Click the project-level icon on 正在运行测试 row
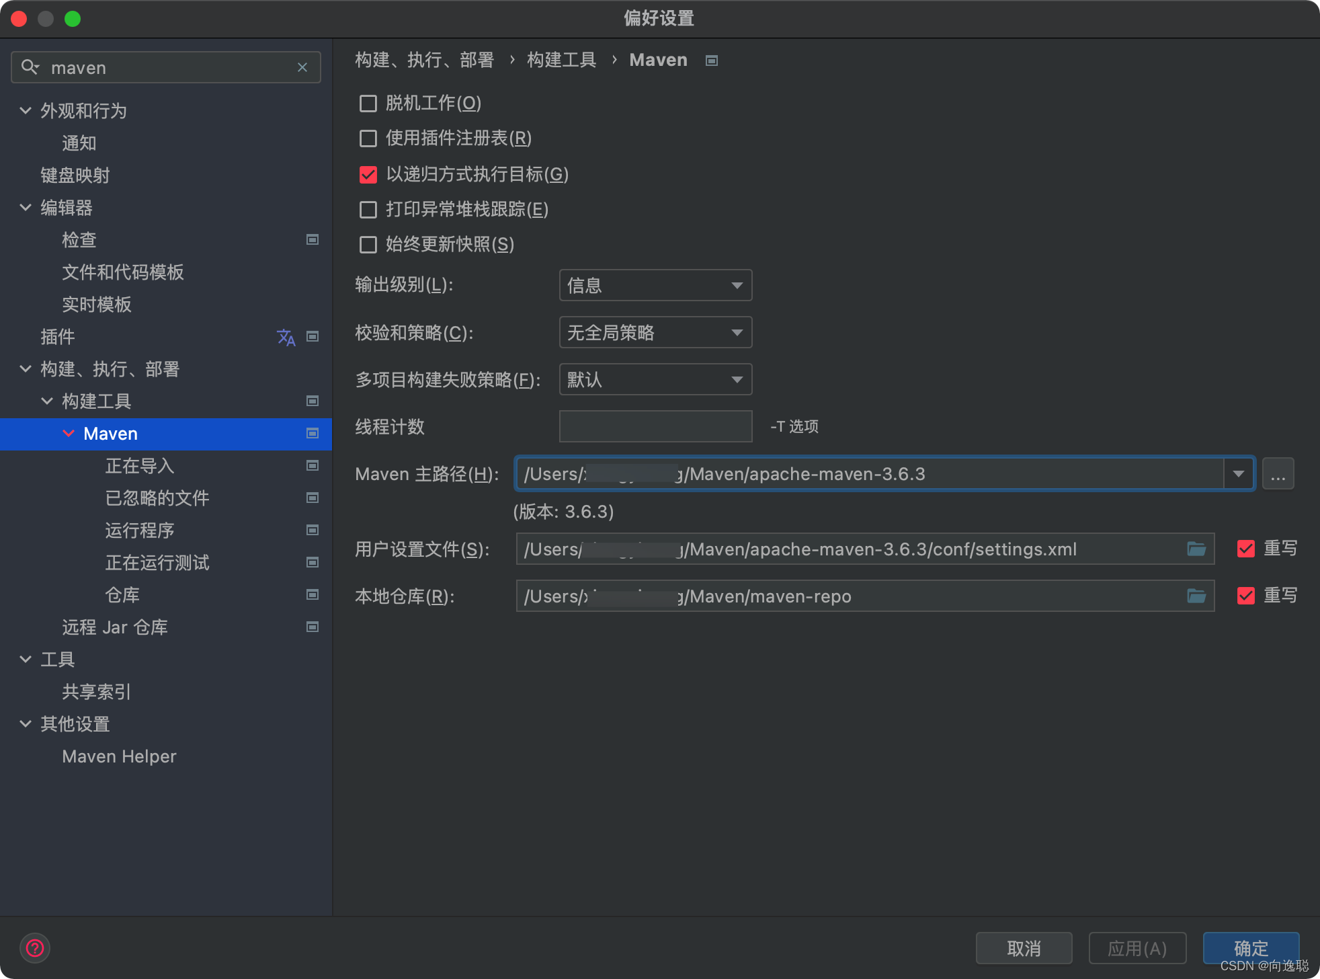This screenshot has height=979, width=1320. click(x=313, y=562)
